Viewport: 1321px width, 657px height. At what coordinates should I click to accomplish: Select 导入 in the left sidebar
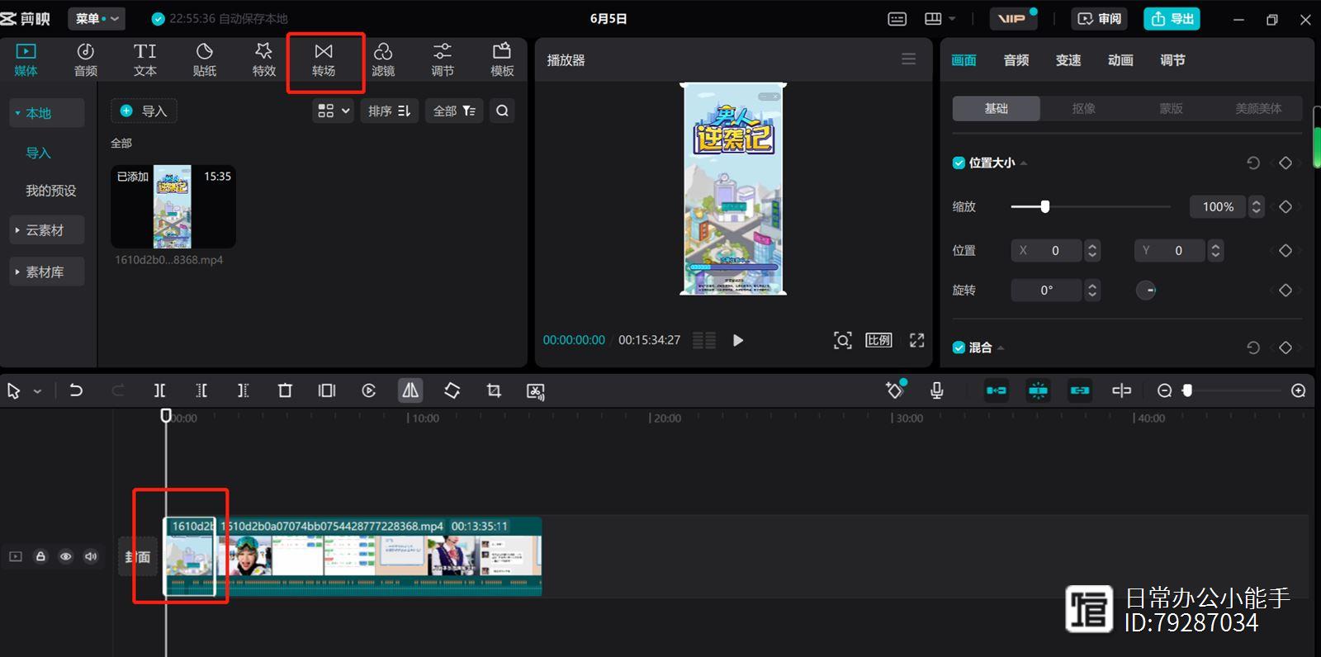click(39, 153)
